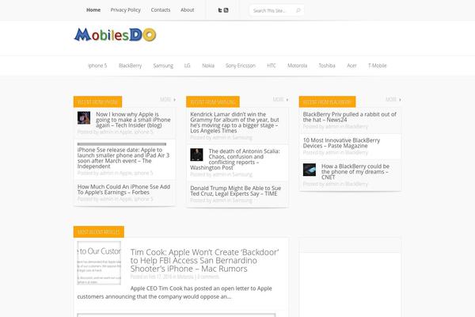
Task: Open thumbnail of Antonin Scalia article
Action: point(196,155)
